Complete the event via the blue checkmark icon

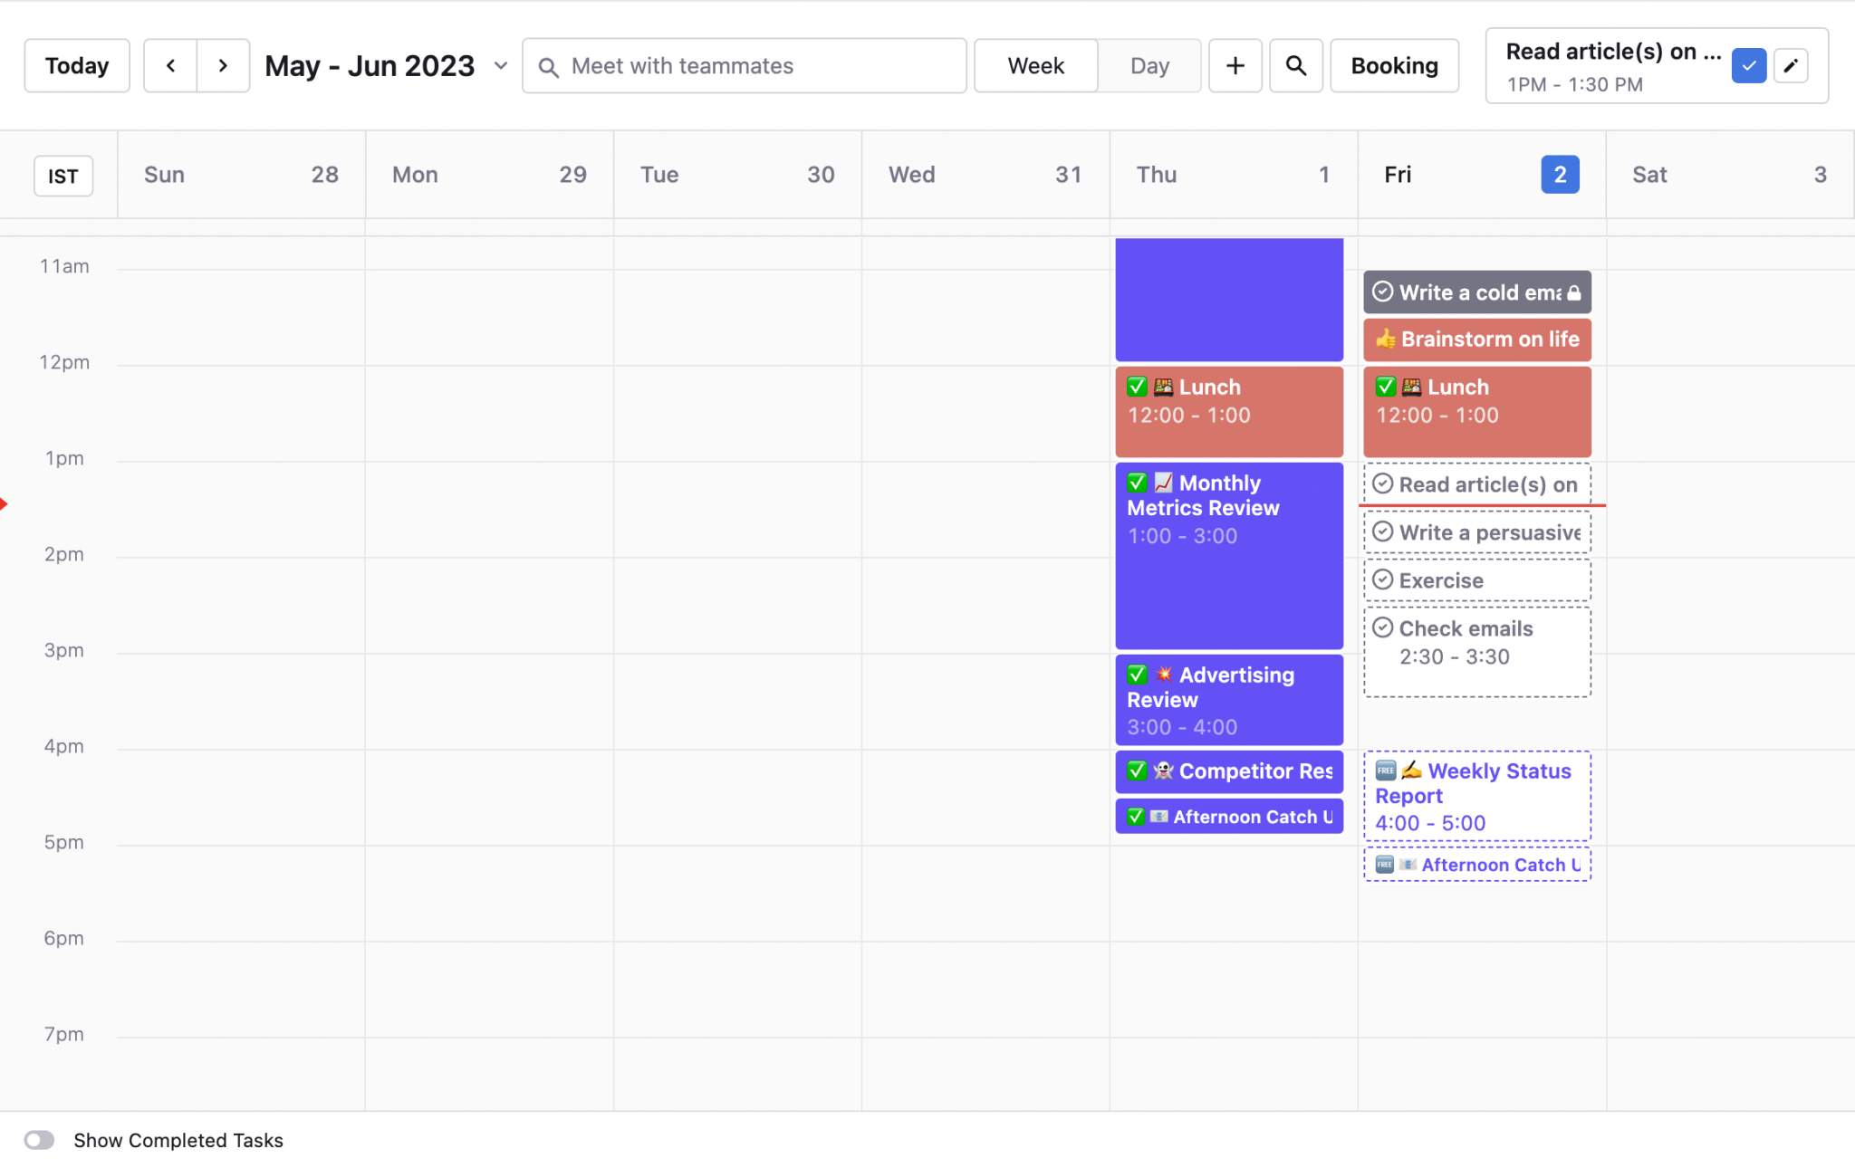coord(1749,65)
